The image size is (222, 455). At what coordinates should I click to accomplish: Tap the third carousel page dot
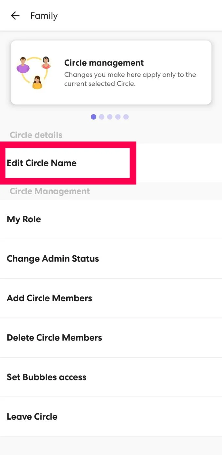click(110, 117)
